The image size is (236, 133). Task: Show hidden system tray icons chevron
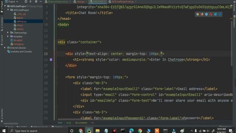point(191,131)
